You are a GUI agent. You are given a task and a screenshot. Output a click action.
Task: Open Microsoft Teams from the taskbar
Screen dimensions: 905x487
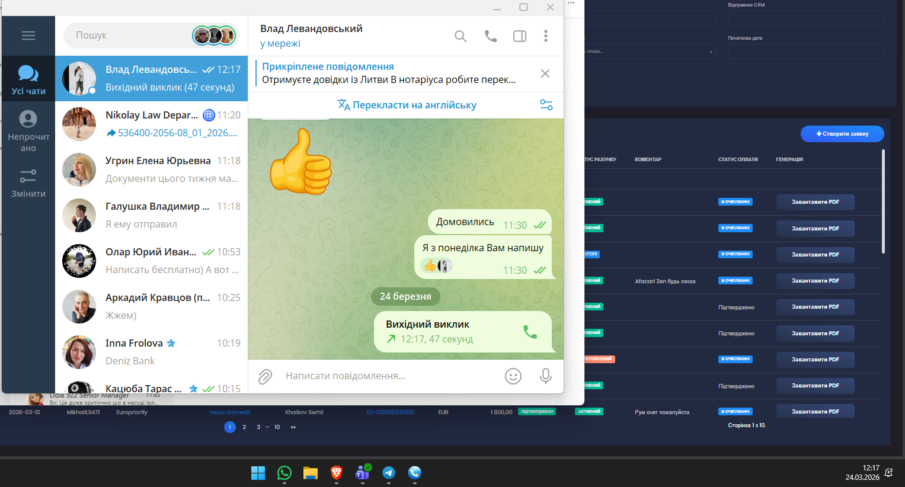click(363, 473)
